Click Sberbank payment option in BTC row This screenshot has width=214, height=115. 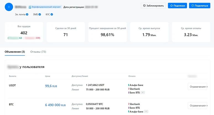pyautogui.click(x=135, y=104)
